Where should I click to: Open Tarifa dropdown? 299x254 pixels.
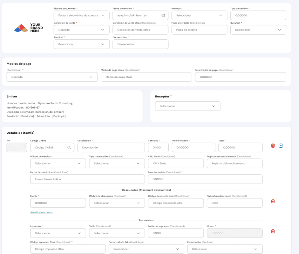point(117,233)
